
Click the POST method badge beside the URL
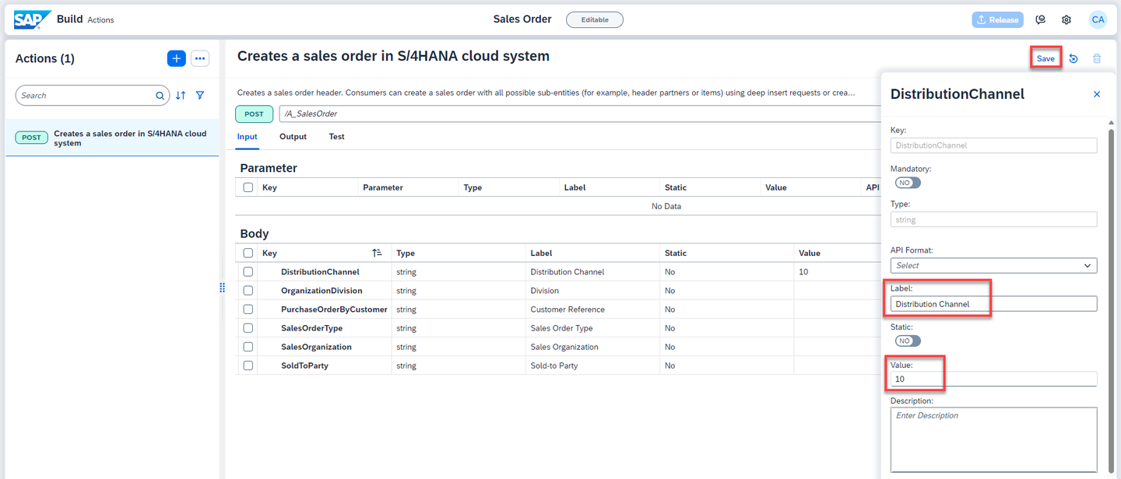255,114
